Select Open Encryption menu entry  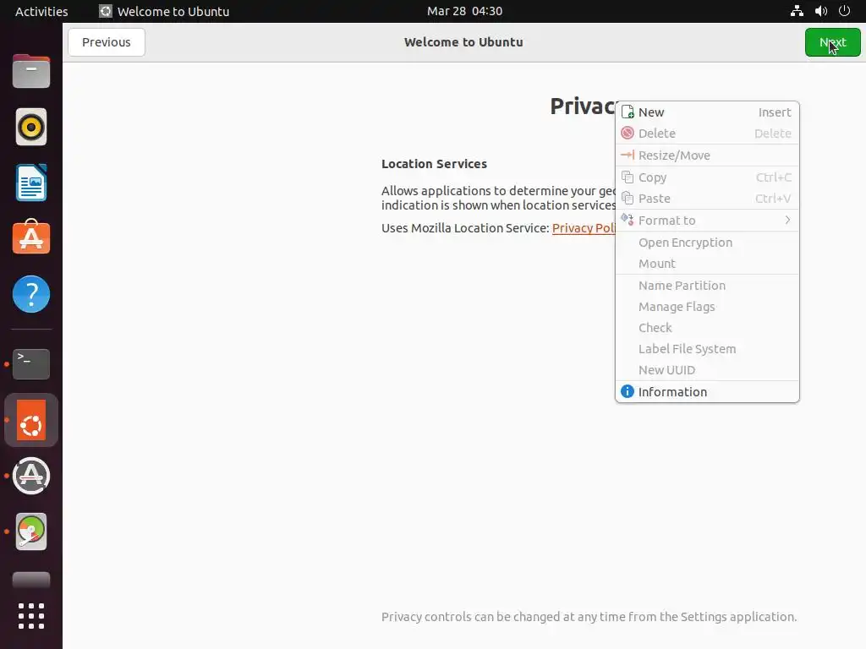click(707, 243)
